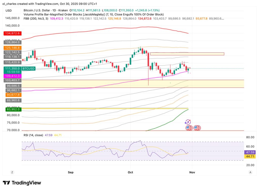This screenshot has height=190, width=259.
Task: Click the overlapping flag icon in the left pair
Action: coord(191,128)
